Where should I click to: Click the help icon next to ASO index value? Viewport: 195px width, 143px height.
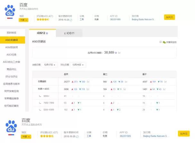(x=116, y=52)
